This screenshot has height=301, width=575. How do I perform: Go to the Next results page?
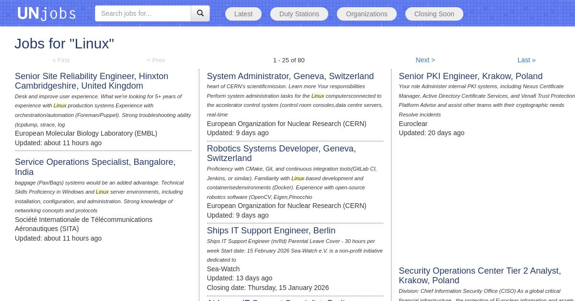[x=425, y=60]
